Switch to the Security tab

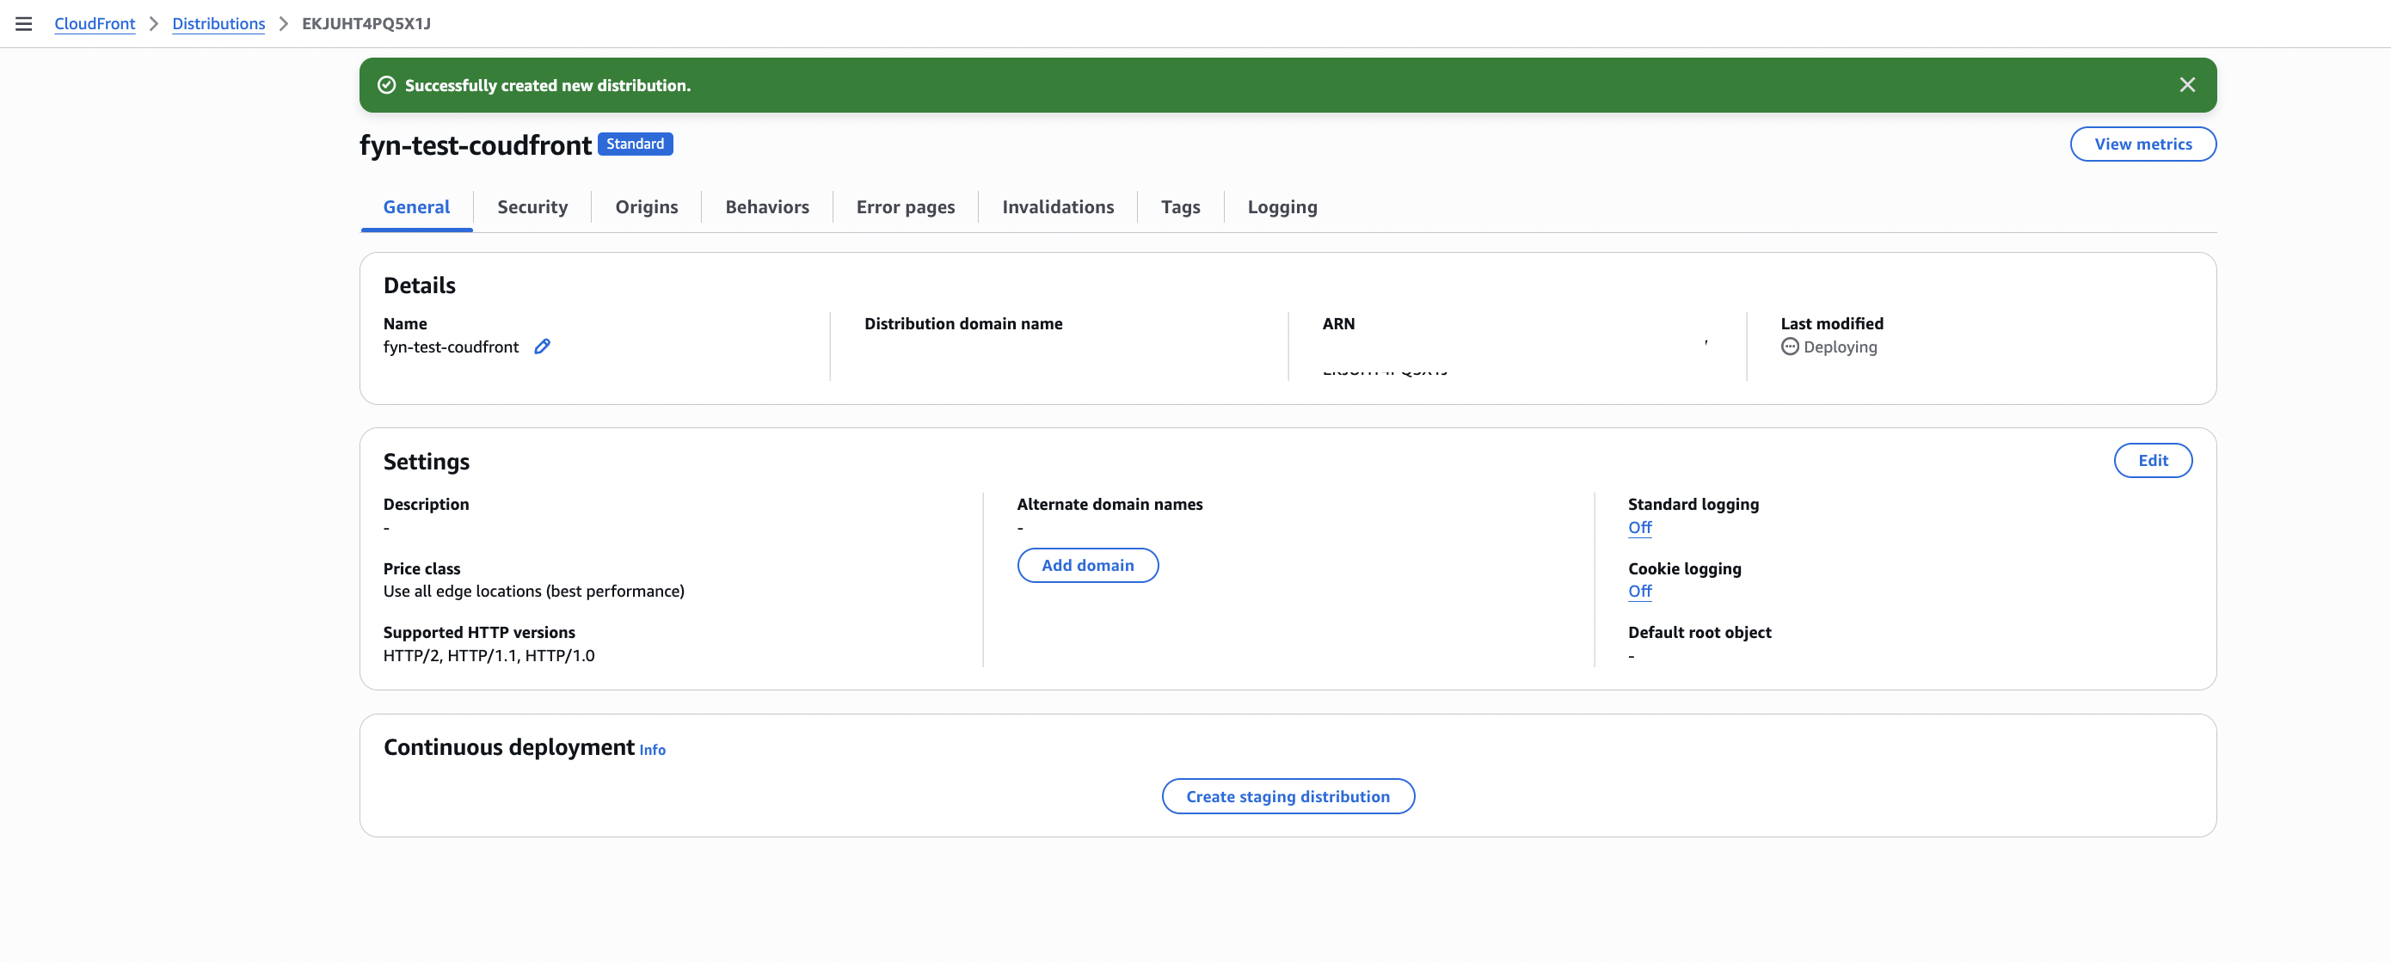pyautogui.click(x=532, y=207)
